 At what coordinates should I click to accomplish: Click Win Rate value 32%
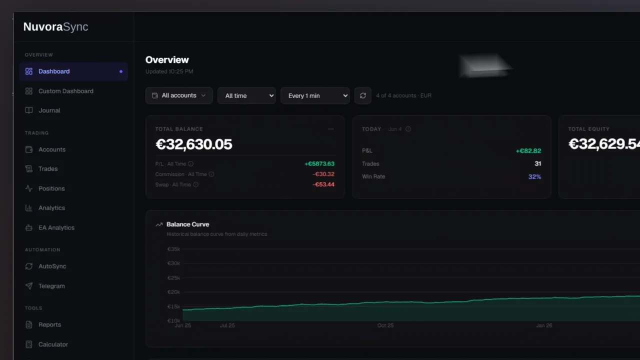click(x=534, y=176)
